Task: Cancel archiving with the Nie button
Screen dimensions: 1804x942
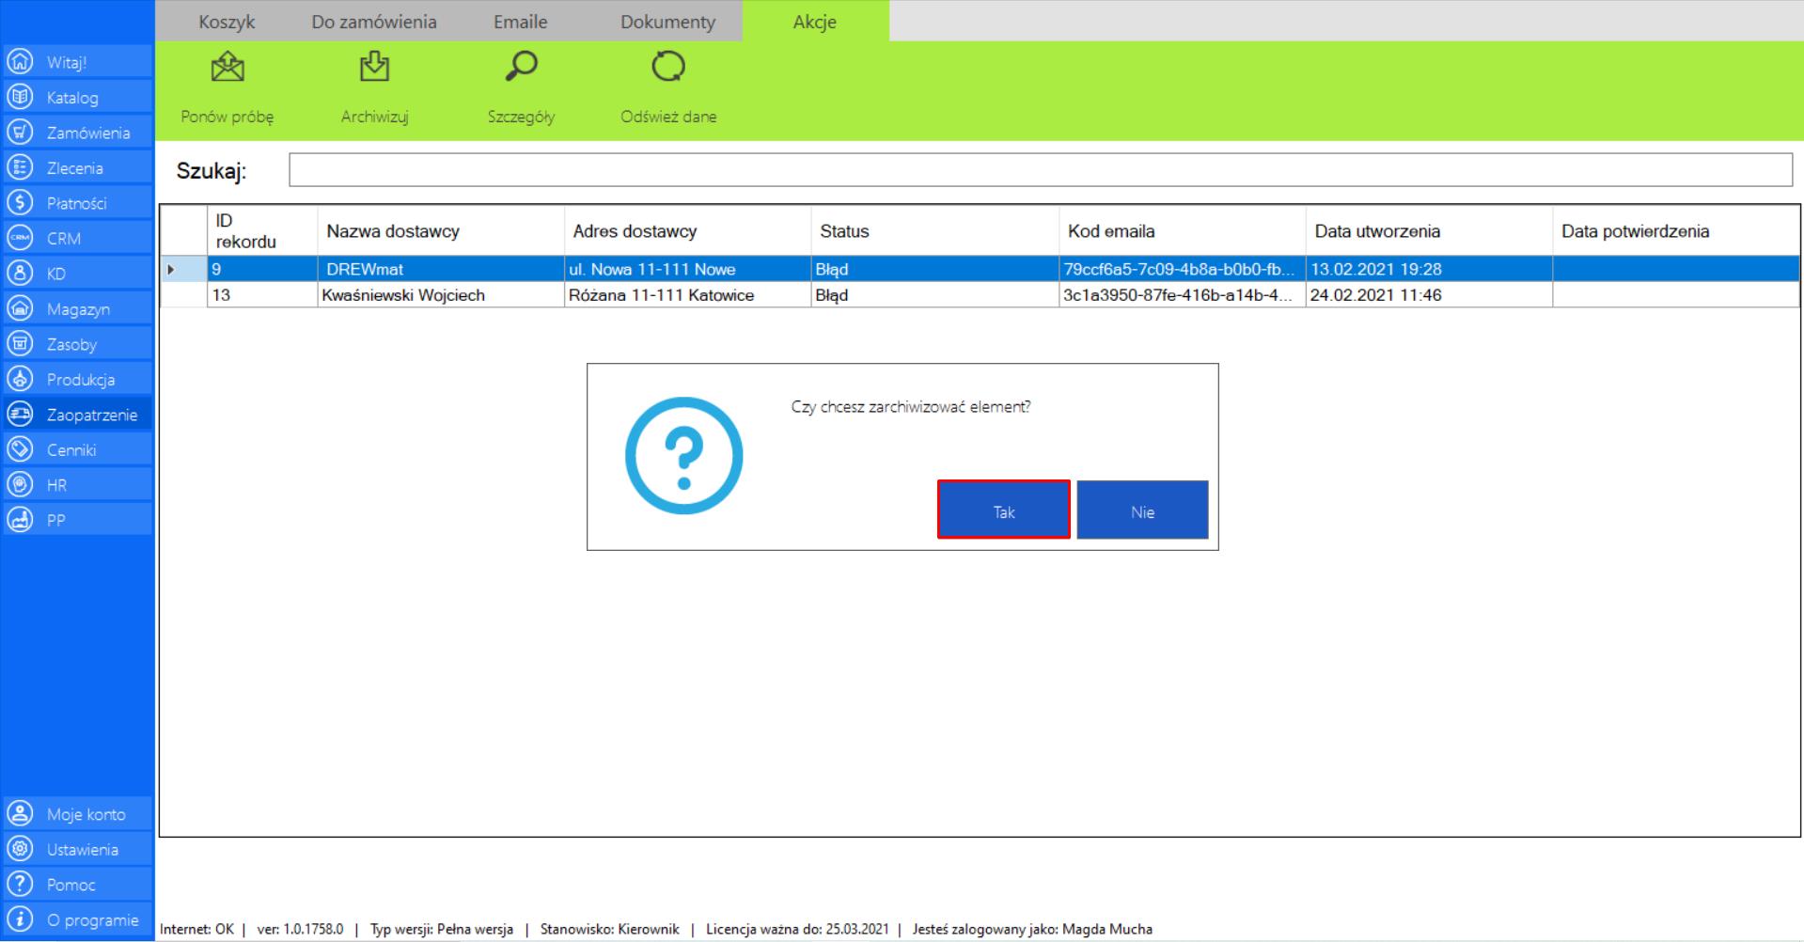Action: click(1142, 510)
